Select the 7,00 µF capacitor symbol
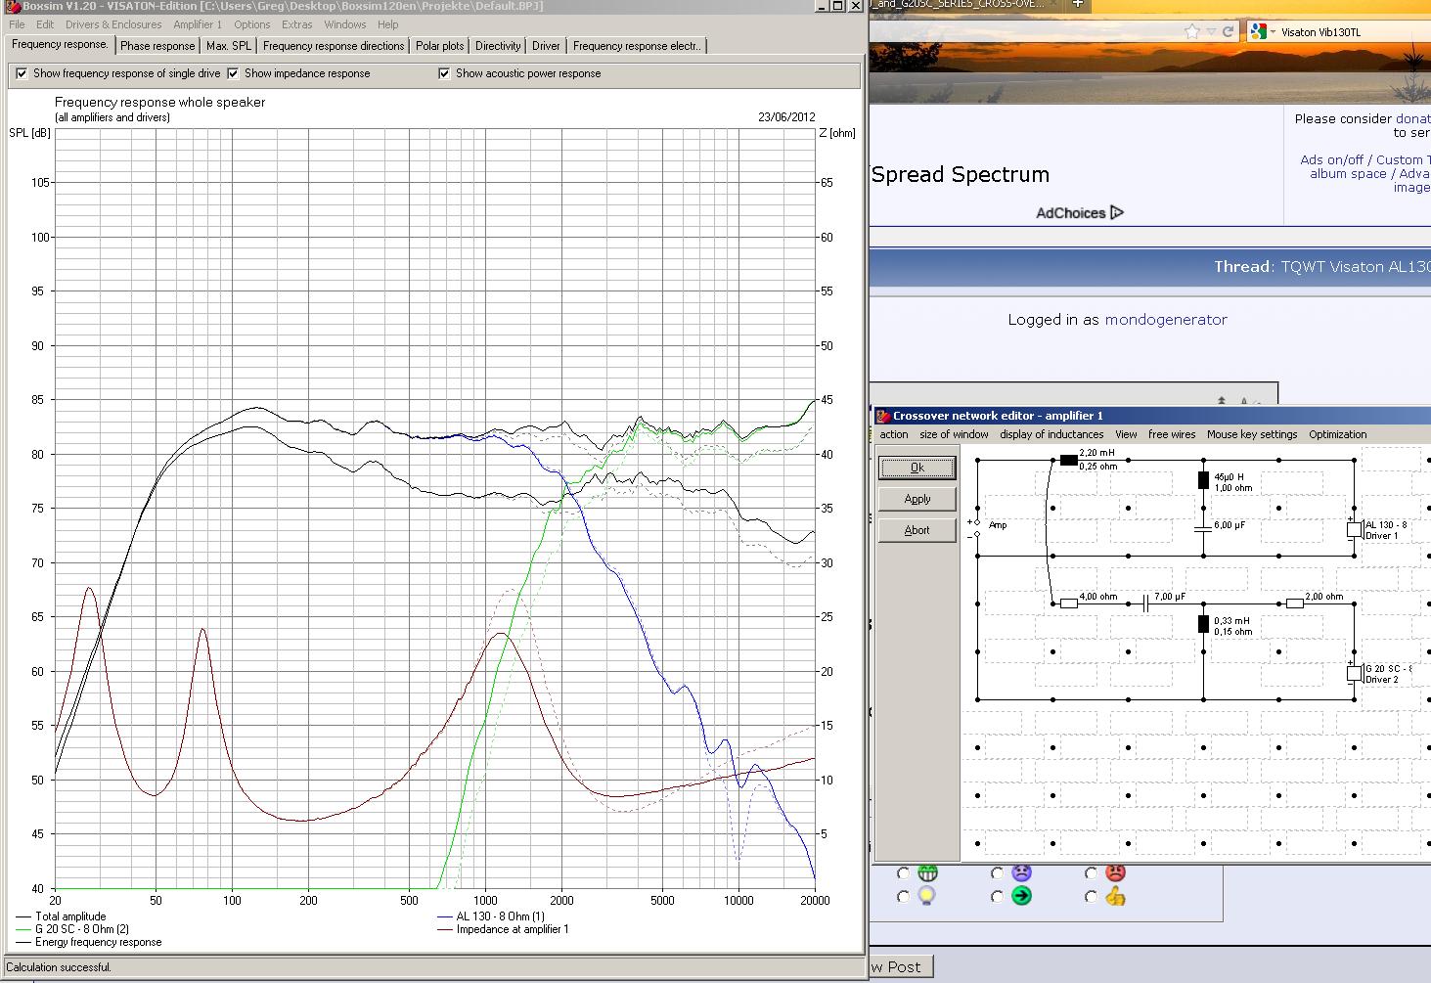 pyautogui.click(x=1144, y=603)
